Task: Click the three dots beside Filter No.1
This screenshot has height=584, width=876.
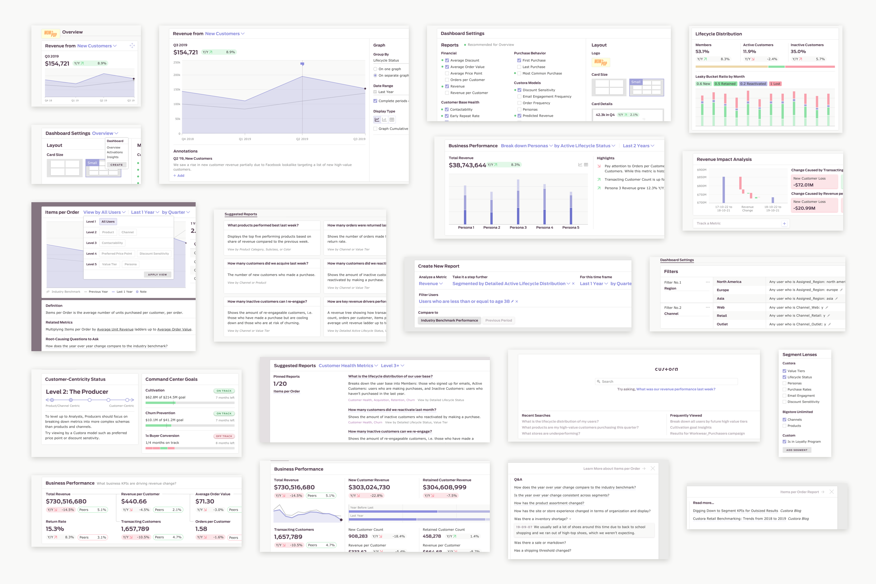Action: tap(707, 282)
